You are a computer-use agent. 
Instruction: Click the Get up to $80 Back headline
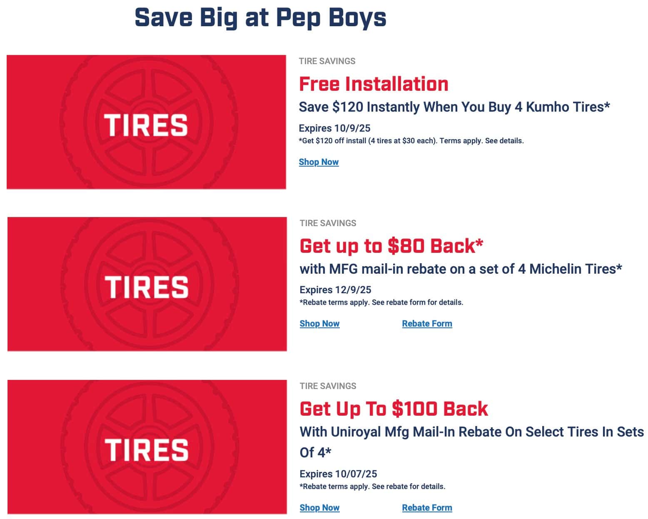click(391, 246)
